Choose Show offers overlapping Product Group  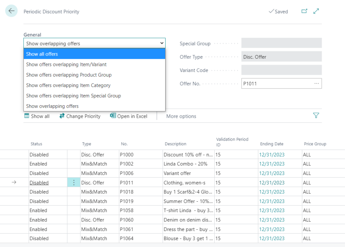coord(94,75)
